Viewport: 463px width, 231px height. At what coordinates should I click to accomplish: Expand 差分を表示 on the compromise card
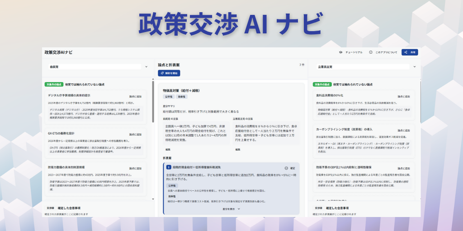click(231, 209)
